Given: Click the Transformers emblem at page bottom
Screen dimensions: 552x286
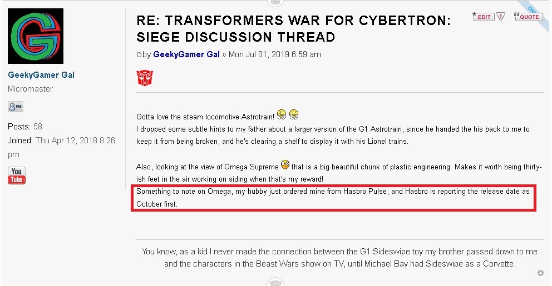Looking at the screenshot, I should [276, 282].
